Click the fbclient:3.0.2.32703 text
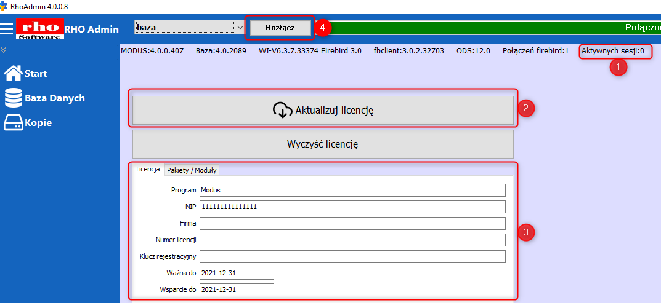The width and height of the screenshot is (661, 303). (409, 52)
